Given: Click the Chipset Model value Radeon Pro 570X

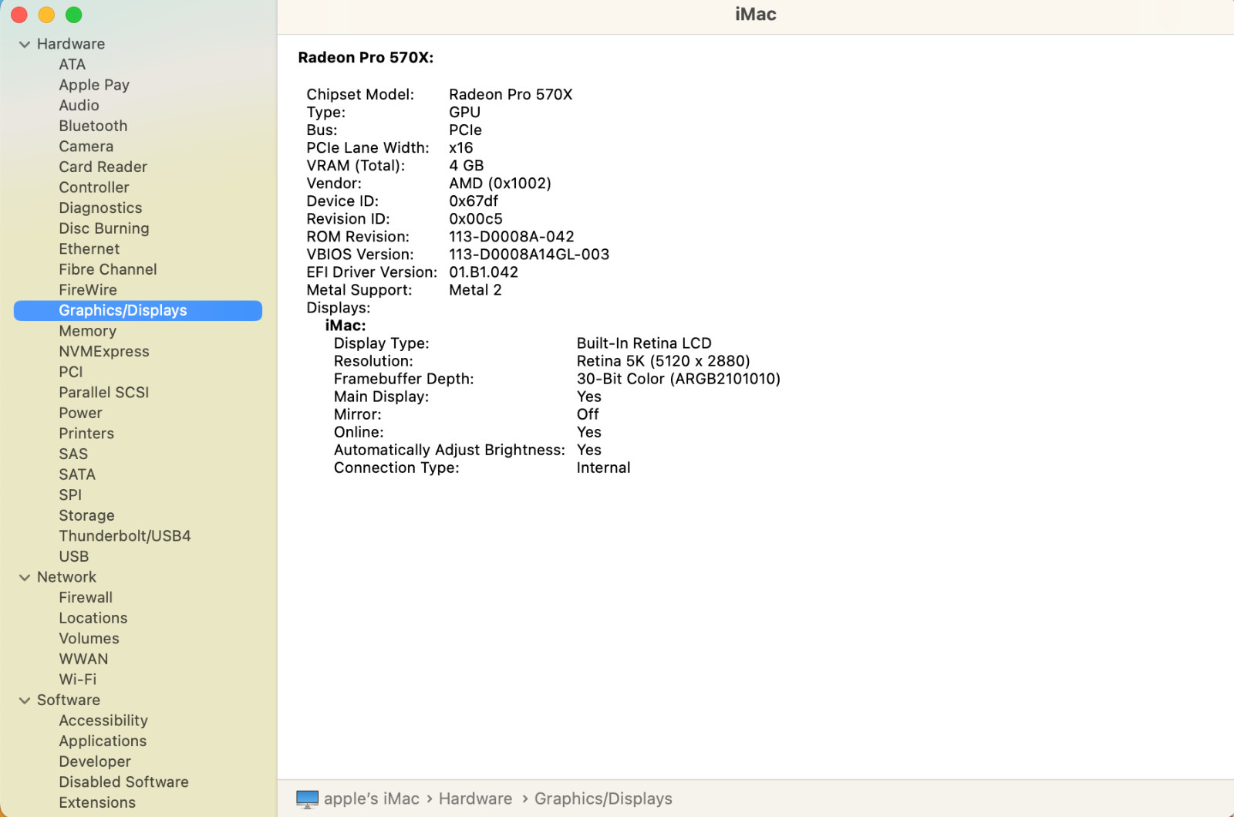Looking at the screenshot, I should [x=511, y=95].
